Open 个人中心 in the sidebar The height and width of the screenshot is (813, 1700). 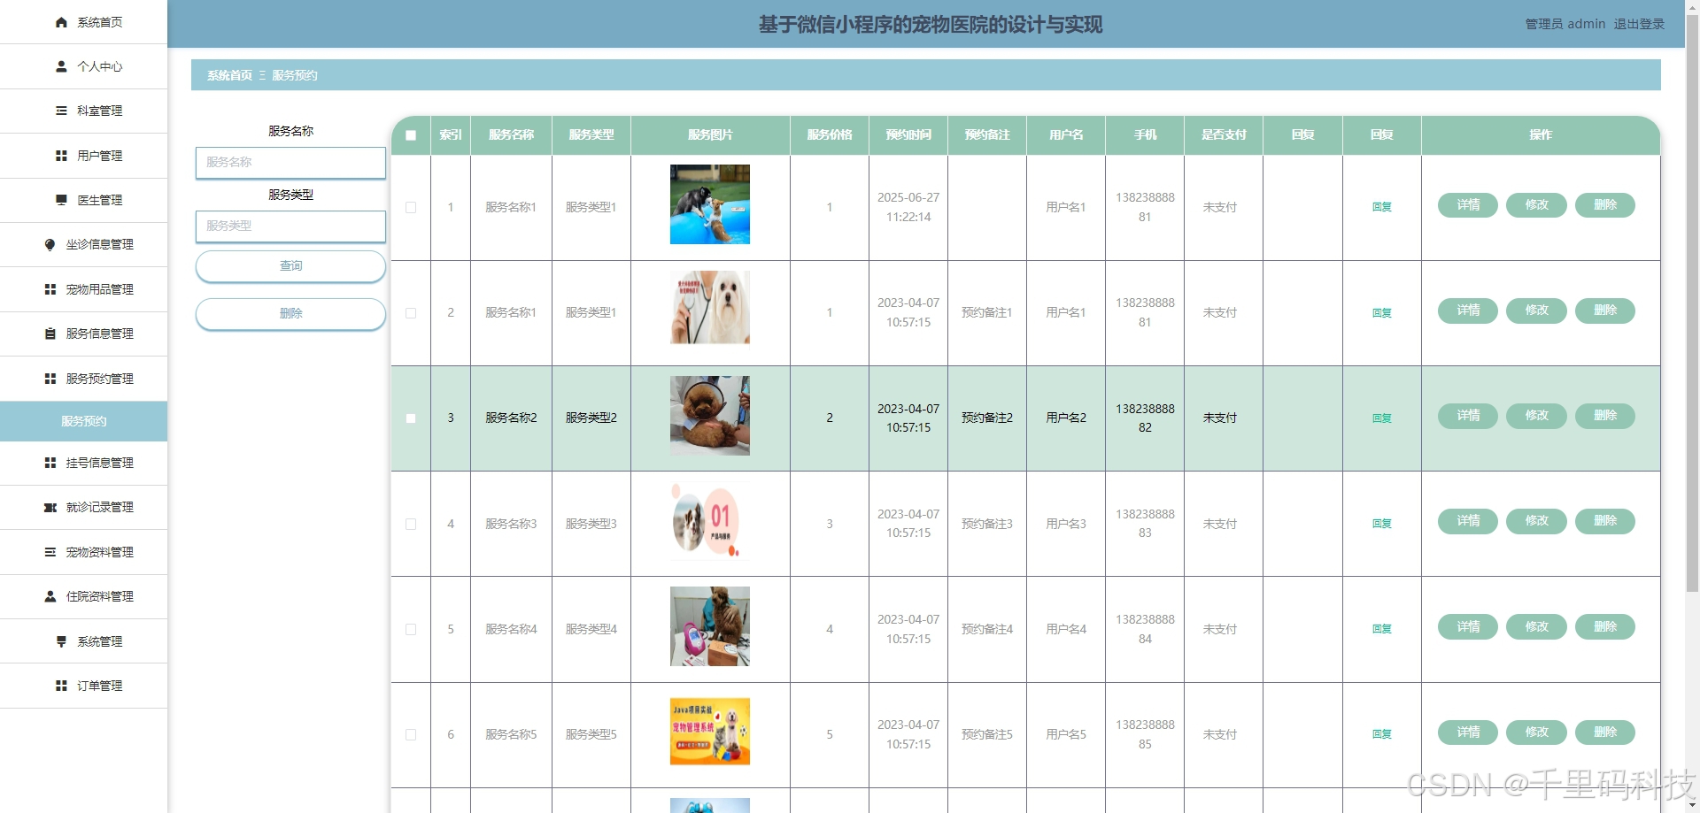(x=83, y=66)
